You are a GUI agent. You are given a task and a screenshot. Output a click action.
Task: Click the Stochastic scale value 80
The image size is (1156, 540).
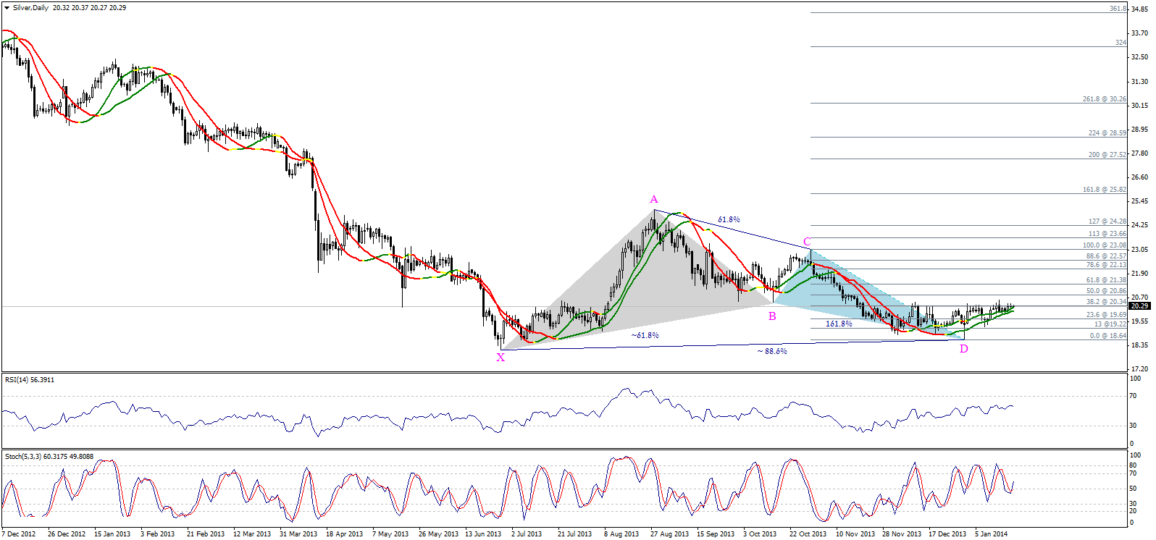(x=1134, y=465)
